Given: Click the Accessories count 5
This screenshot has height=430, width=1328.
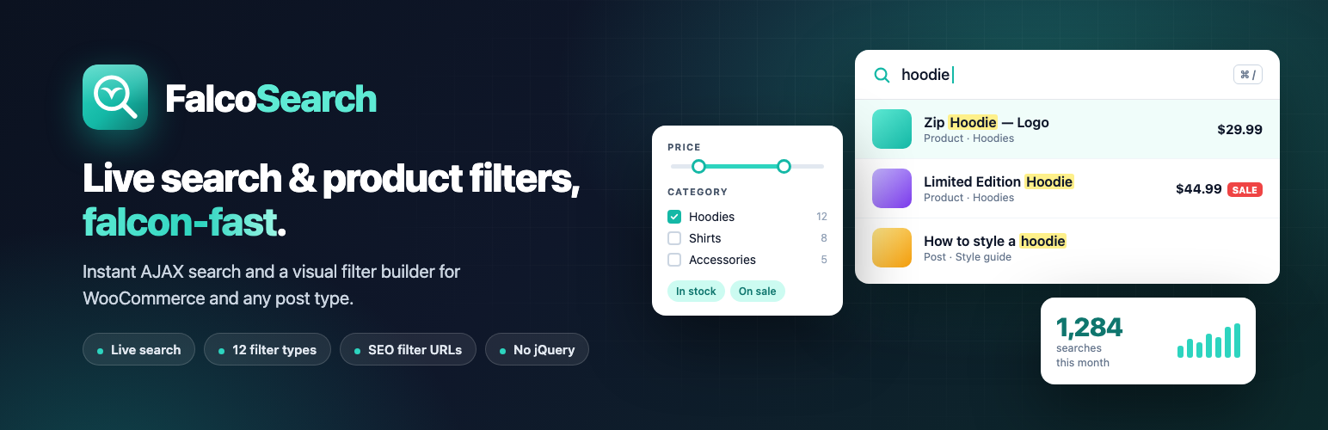Looking at the screenshot, I should 824,260.
